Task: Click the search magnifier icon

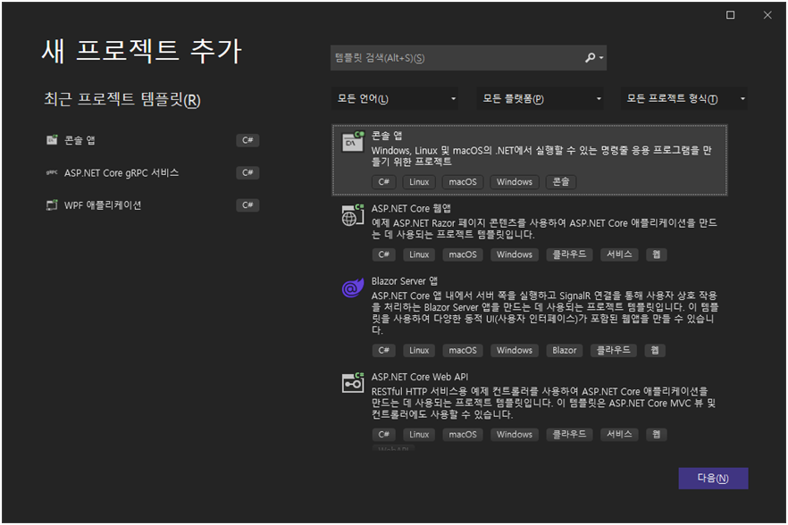Action: pos(590,58)
